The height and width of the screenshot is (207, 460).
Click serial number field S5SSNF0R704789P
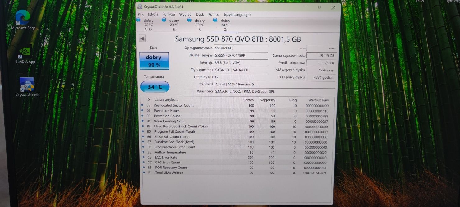coord(241,55)
